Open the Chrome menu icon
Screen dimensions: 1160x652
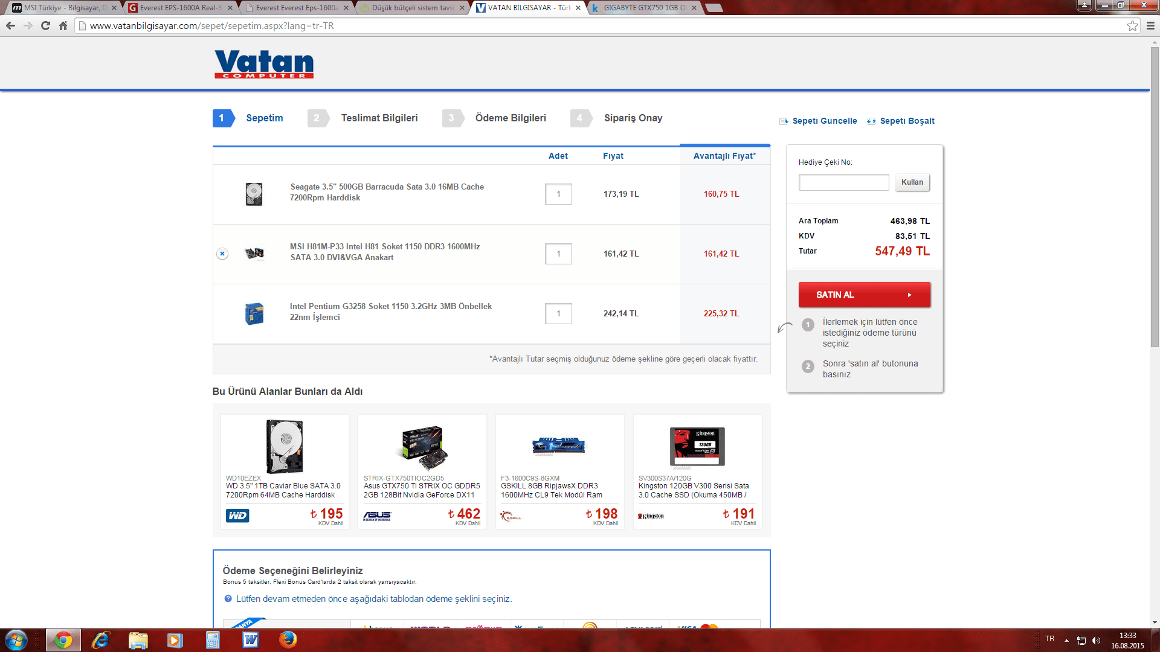pos(1150,25)
